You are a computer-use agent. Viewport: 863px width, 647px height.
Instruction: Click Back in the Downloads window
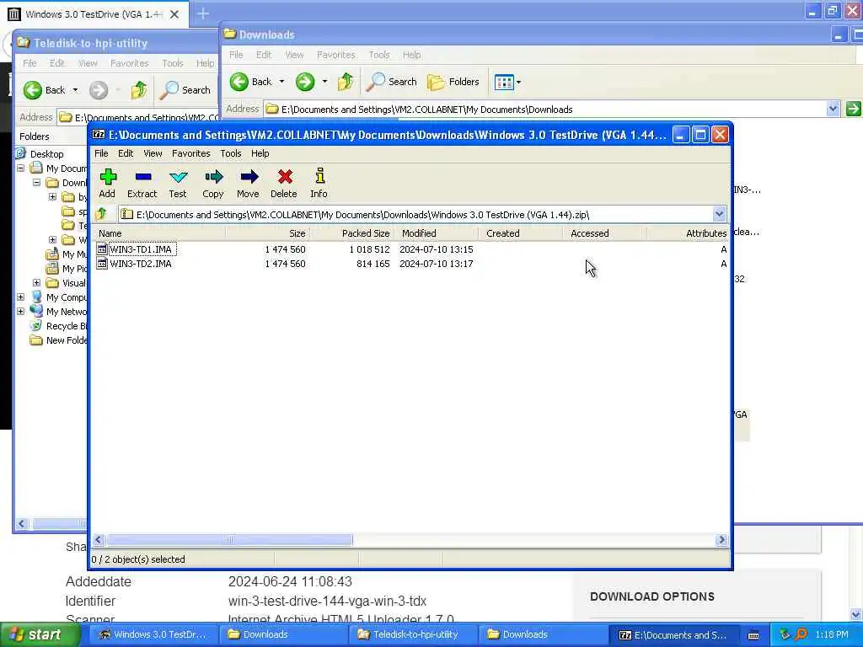pyautogui.click(x=251, y=82)
